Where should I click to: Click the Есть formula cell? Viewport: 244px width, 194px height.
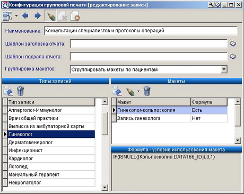pos(209,110)
